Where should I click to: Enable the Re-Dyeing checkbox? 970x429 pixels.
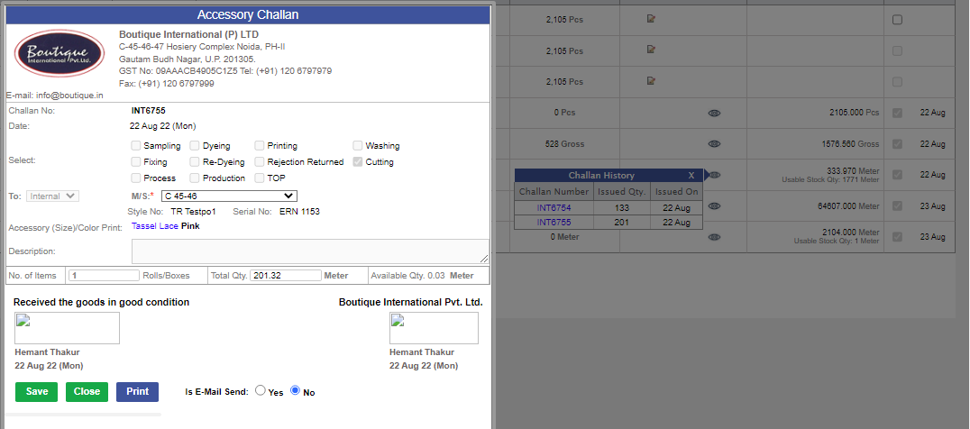194,162
